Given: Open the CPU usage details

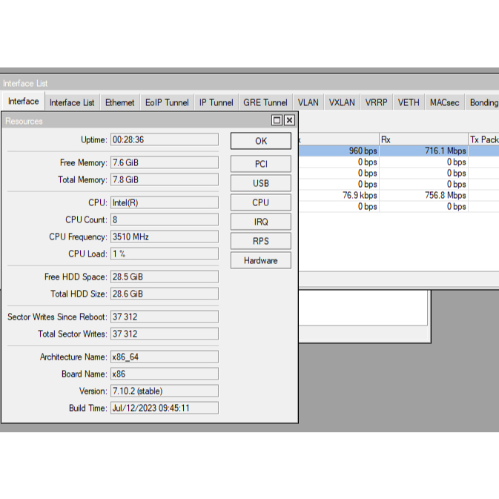Looking at the screenshot, I should [x=260, y=202].
